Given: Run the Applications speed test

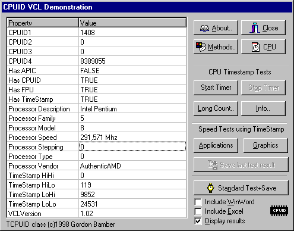Looking at the screenshot, I should coord(216,145).
